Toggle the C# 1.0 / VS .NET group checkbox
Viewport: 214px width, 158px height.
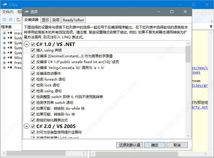point(33,44)
